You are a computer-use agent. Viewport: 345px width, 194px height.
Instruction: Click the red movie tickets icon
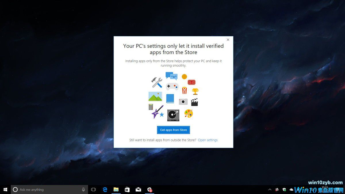coord(192,82)
